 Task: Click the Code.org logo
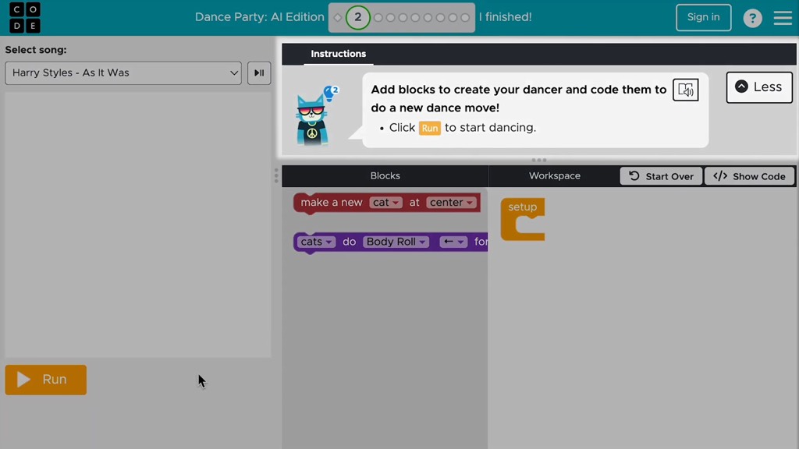[25, 17]
